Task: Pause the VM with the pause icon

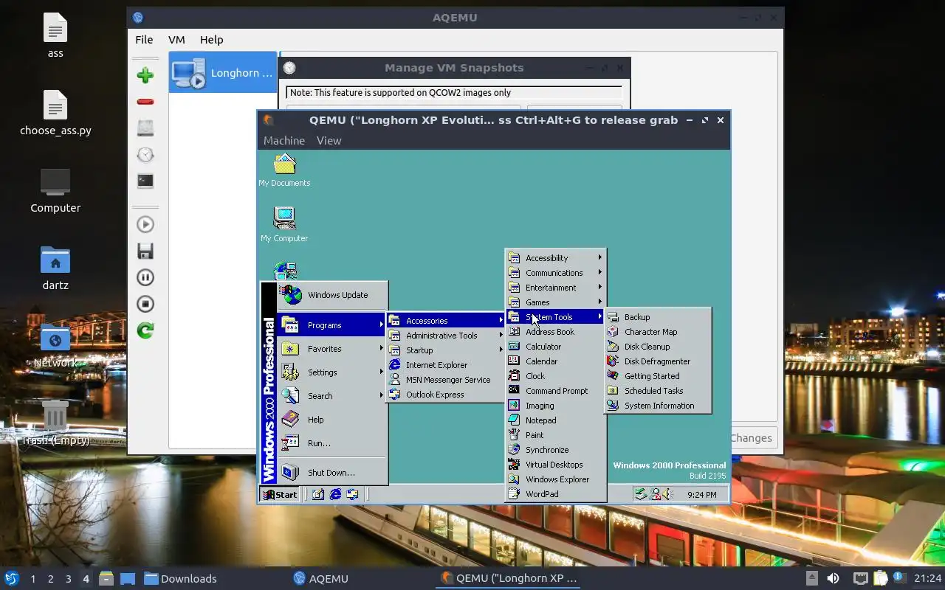Action: 145,277
